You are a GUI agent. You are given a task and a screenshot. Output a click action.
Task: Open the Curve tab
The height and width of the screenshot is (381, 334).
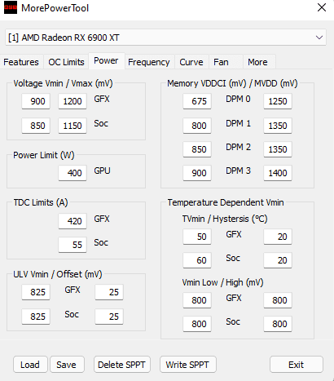[x=191, y=62]
